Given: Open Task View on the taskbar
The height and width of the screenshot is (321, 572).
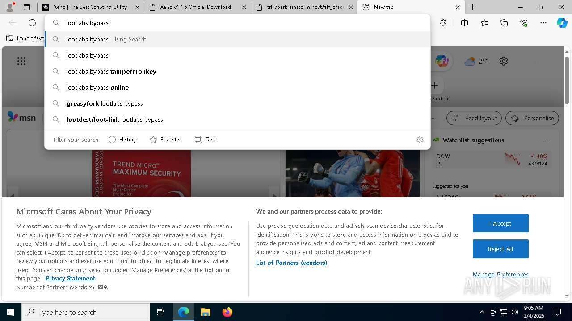Looking at the screenshot, I should [x=161, y=312].
